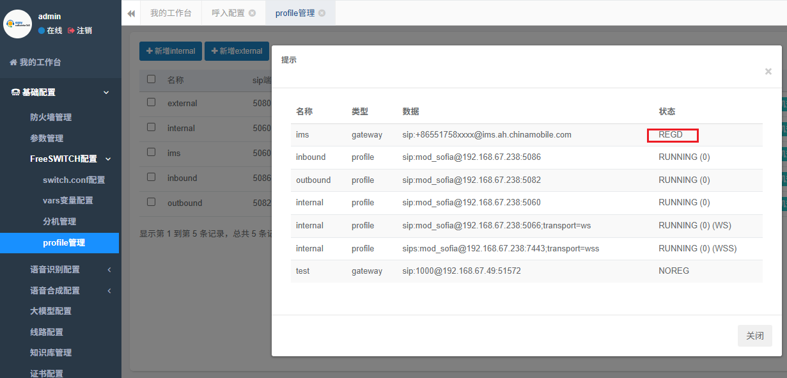Screen dimensions: 787x378
Task: Close the 提示 dialog with the x icon
Action: pyautogui.click(x=768, y=72)
